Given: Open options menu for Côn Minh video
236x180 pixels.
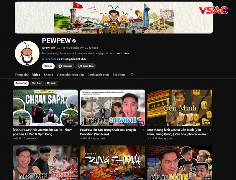Looking at the screenshot, I should (x=210, y=130).
